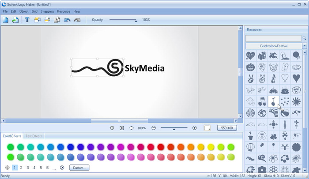Select the birthday cake resource icon
The width and height of the screenshot is (309, 179).
(x=285, y=90)
